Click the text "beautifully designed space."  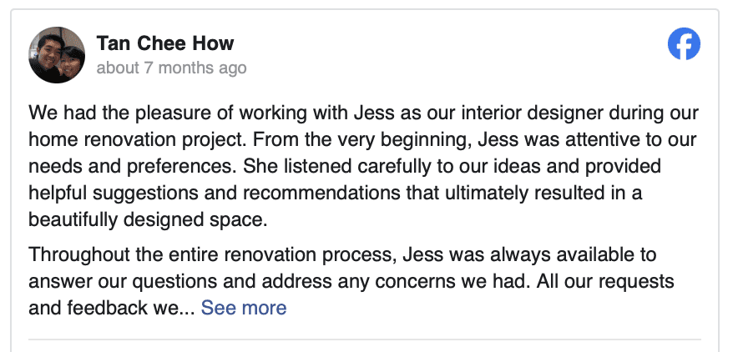pos(149,219)
